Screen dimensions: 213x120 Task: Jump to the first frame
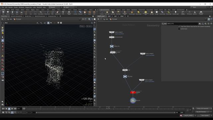click(x=3, y=109)
